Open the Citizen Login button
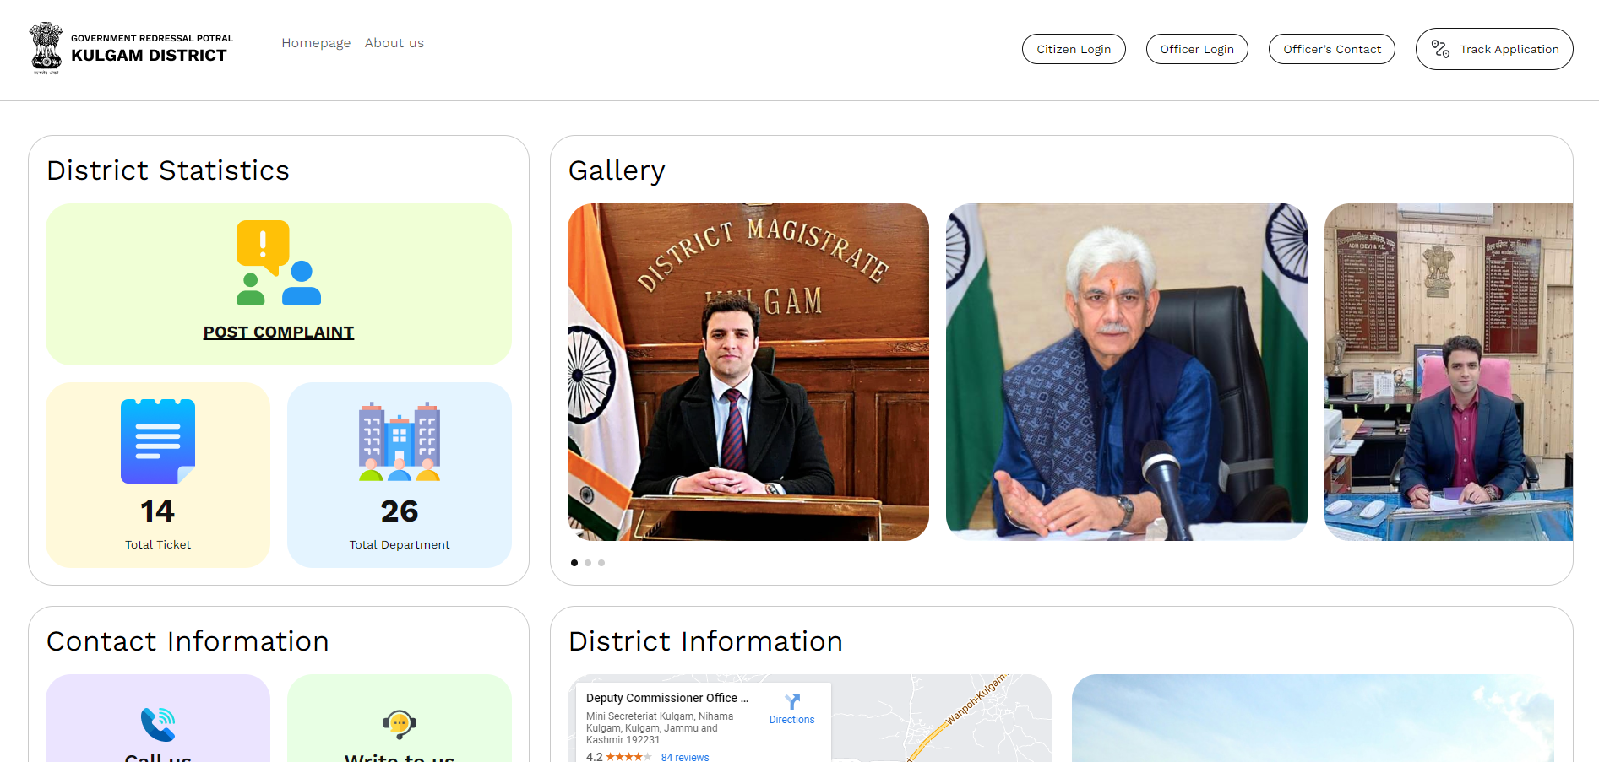Image resolution: width=1599 pixels, height=762 pixels. (x=1074, y=49)
